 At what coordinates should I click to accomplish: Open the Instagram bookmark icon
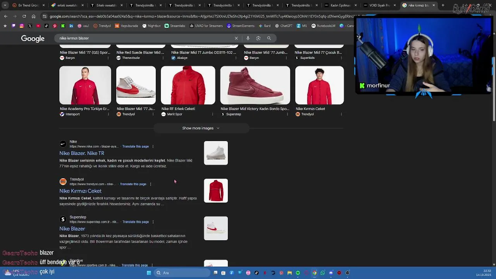tap(22, 26)
